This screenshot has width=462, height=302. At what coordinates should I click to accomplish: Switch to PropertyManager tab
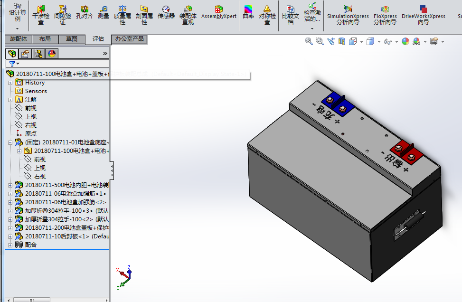click(x=25, y=53)
